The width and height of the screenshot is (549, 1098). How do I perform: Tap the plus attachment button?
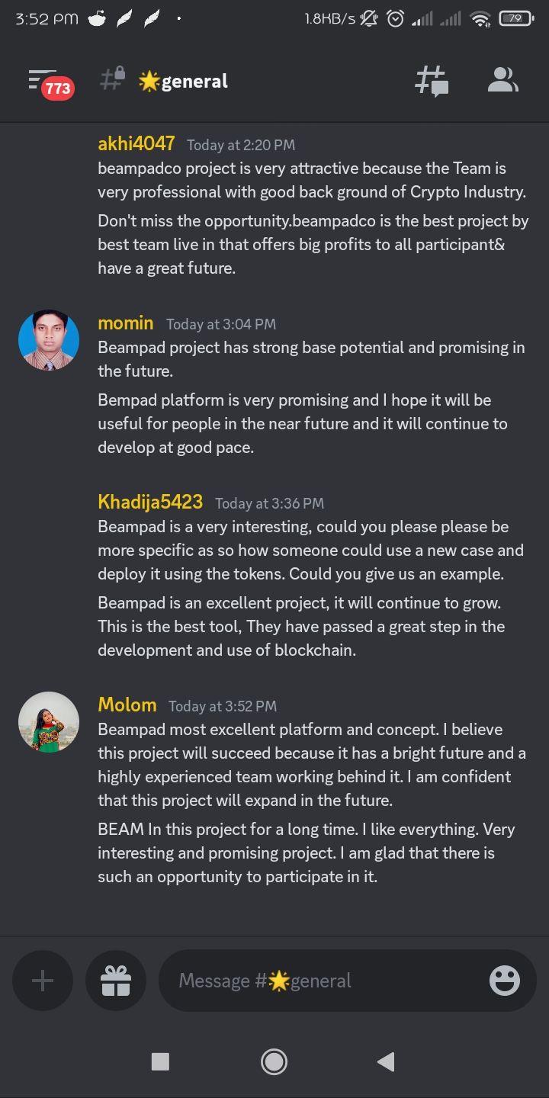click(43, 981)
